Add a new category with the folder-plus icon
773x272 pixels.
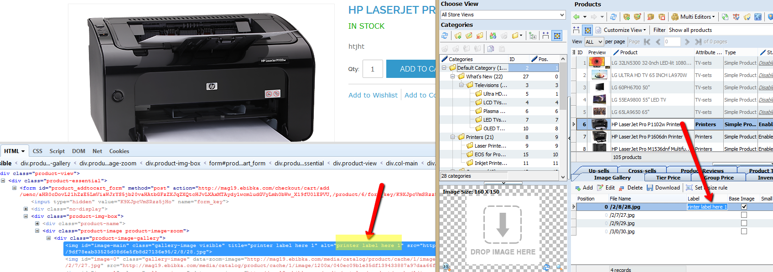(x=458, y=36)
